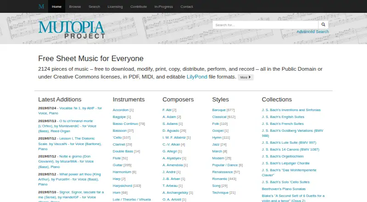Screen dimensions: 367x202
Task: Open the In-Progress page
Action: coord(164,6)
